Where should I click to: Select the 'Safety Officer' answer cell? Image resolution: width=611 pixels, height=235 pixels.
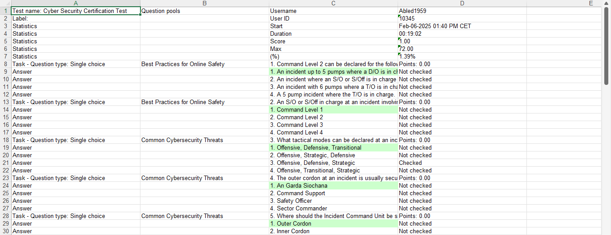point(333,201)
